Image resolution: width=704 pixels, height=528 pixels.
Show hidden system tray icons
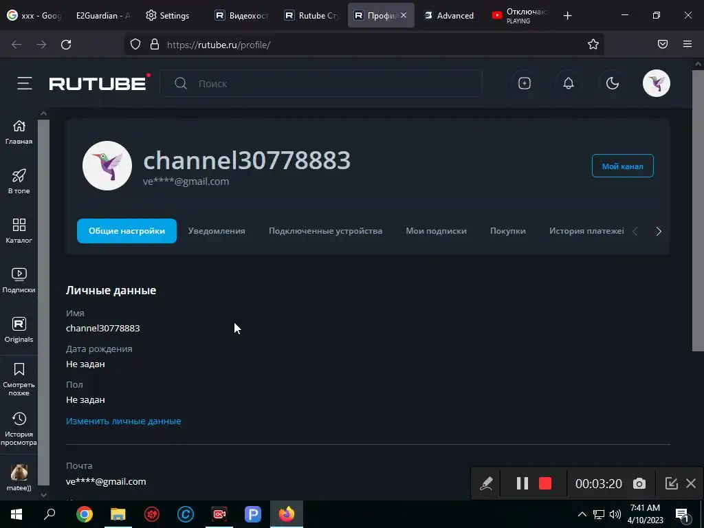[582, 514]
